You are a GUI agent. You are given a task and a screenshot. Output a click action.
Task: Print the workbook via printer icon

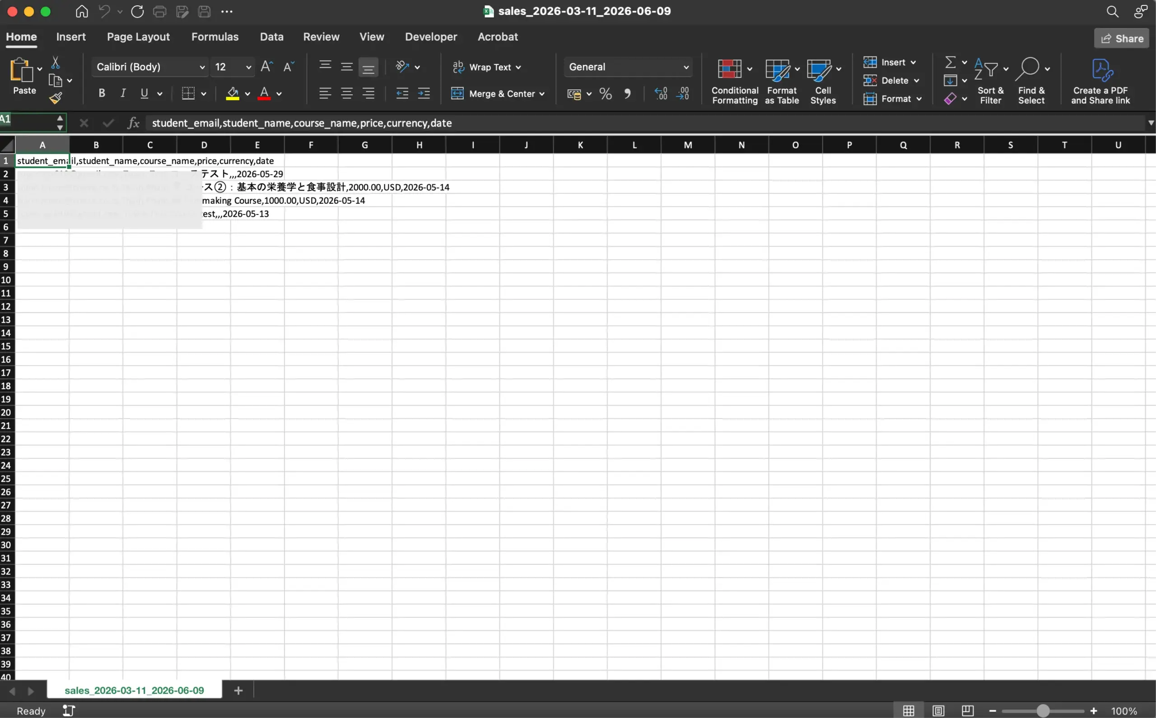tap(159, 11)
